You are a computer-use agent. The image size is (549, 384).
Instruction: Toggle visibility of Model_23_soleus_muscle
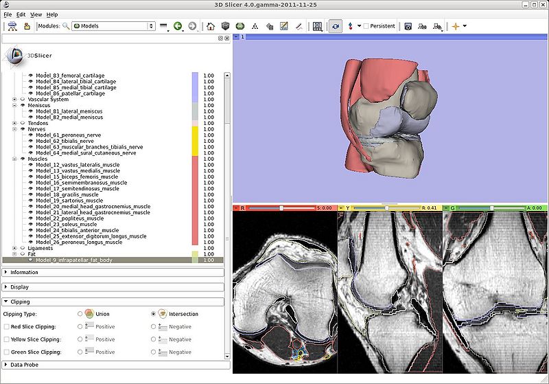(31, 225)
